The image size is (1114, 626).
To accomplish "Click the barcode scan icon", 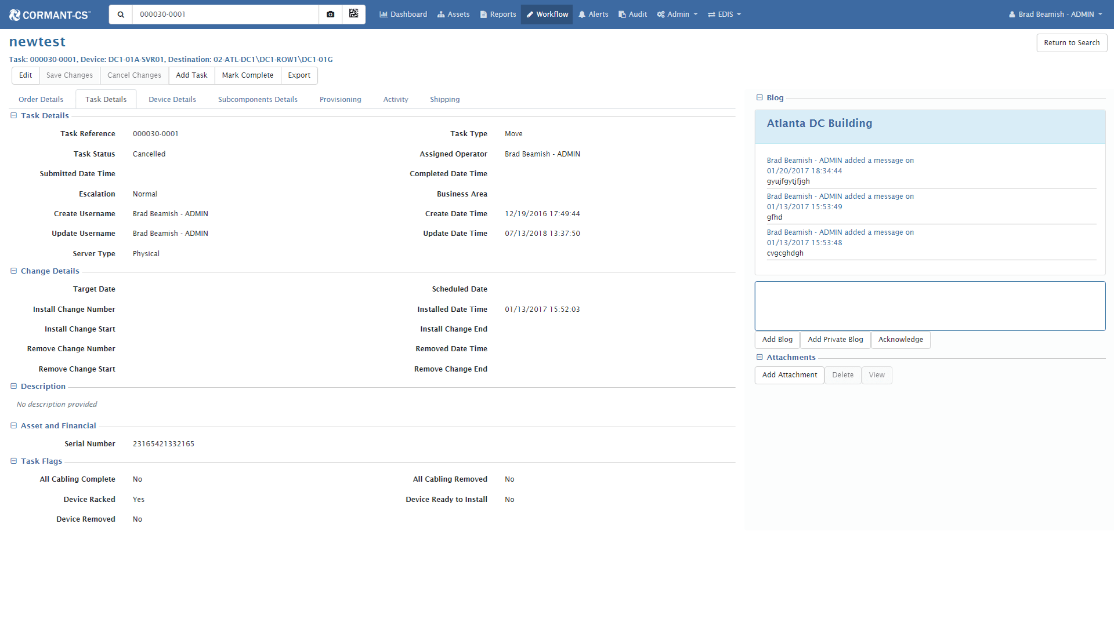I will coord(354,14).
